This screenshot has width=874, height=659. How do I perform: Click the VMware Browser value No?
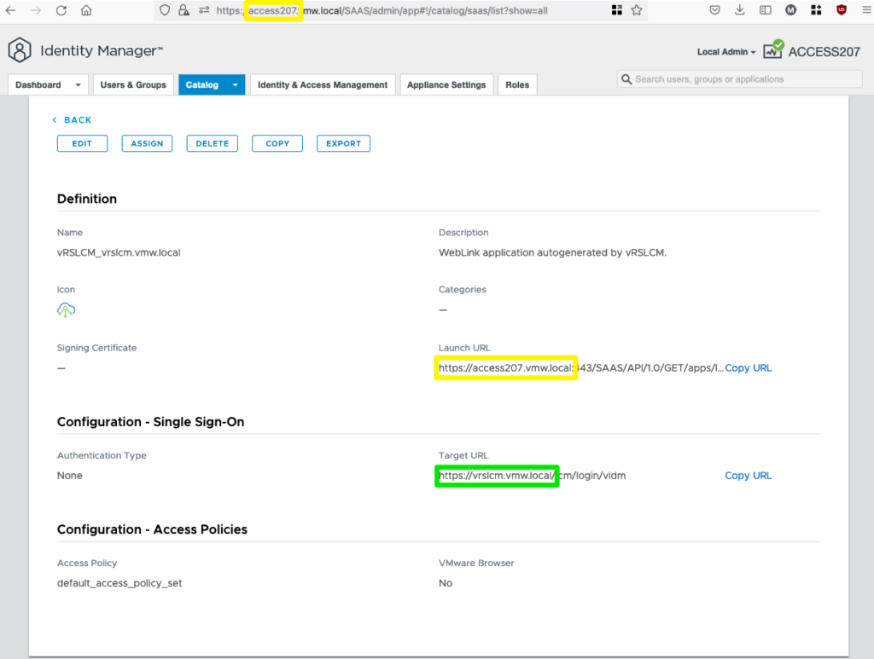click(446, 583)
